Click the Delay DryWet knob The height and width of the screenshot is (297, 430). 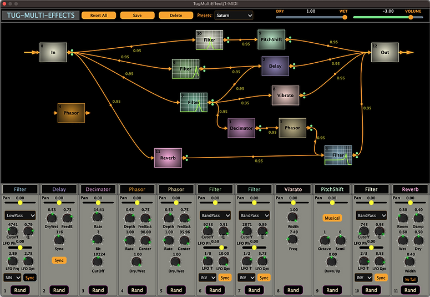tap(52, 218)
